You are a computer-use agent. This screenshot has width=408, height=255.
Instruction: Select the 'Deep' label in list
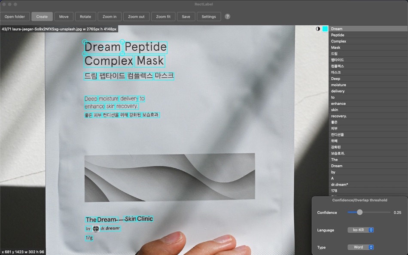click(368, 79)
